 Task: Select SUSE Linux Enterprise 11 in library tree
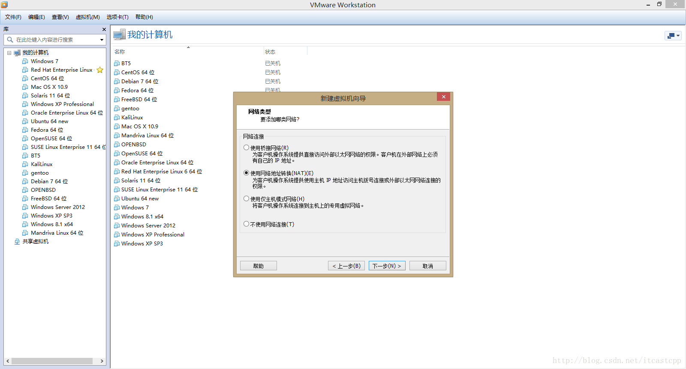(x=68, y=147)
